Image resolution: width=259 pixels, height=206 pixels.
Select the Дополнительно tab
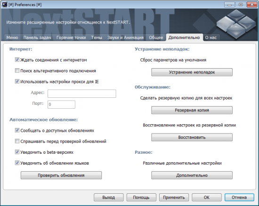(x=184, y=38)
